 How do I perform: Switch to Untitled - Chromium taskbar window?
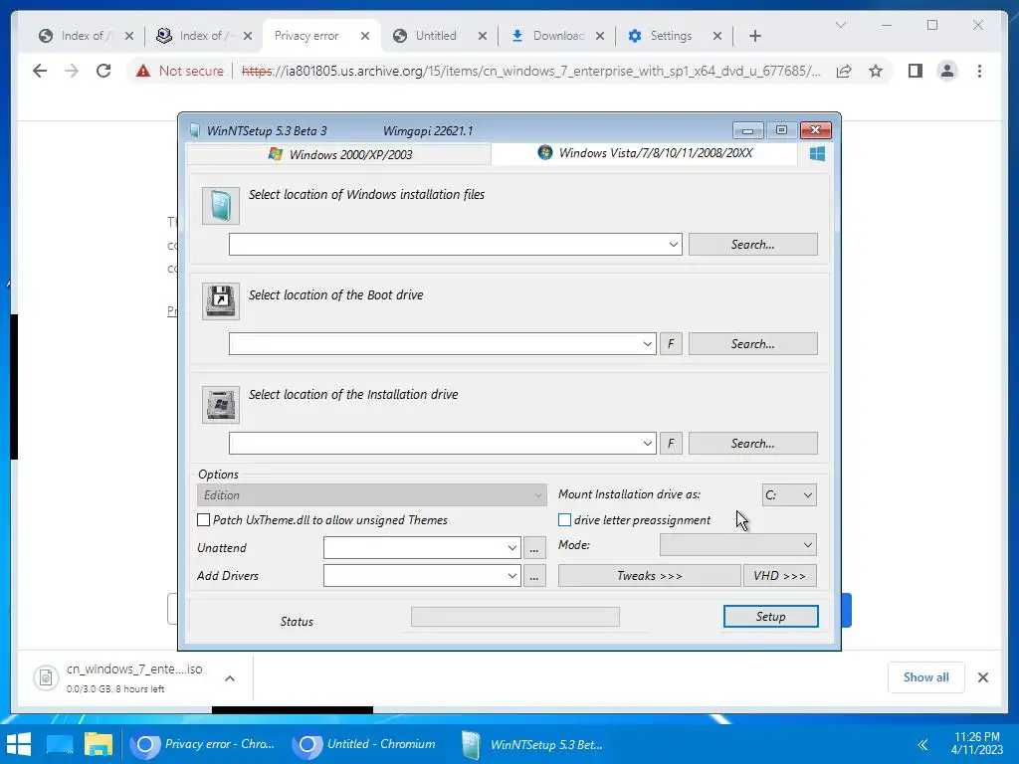pyautogui.click(x=365, y=744)
